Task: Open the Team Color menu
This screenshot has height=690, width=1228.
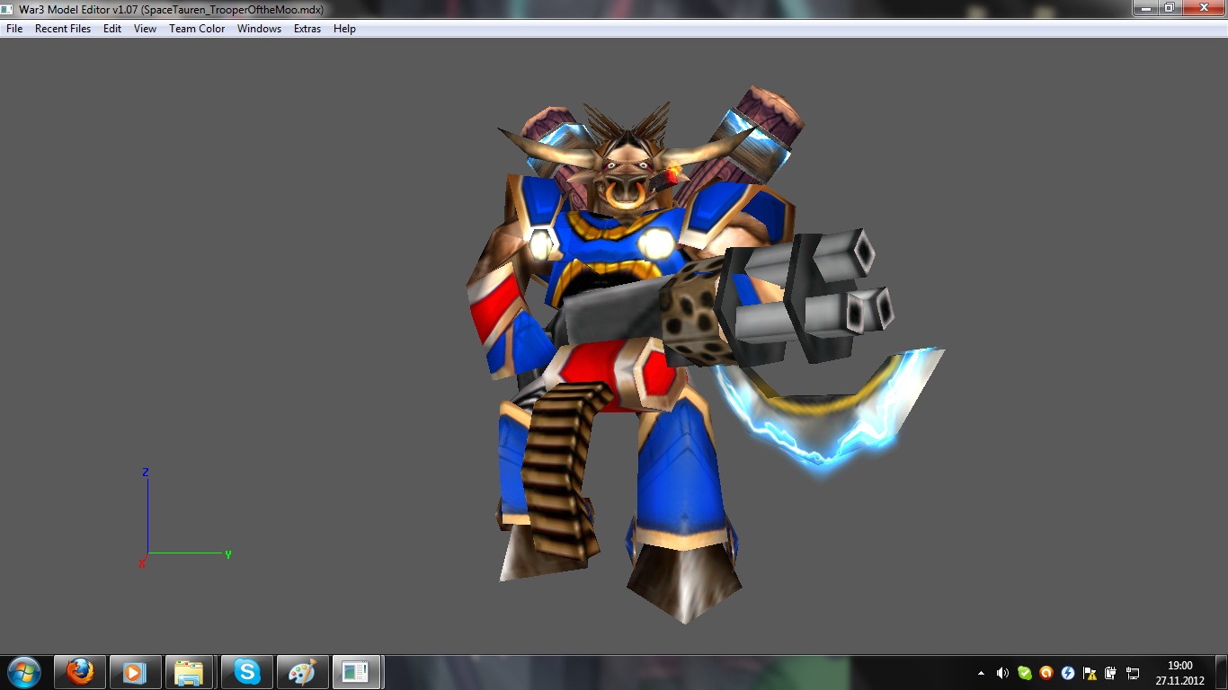Action: (197, 29)
